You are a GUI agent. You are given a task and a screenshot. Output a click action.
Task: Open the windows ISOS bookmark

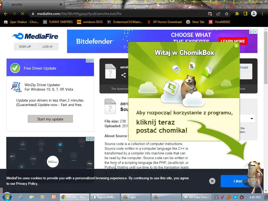point(90,22)
